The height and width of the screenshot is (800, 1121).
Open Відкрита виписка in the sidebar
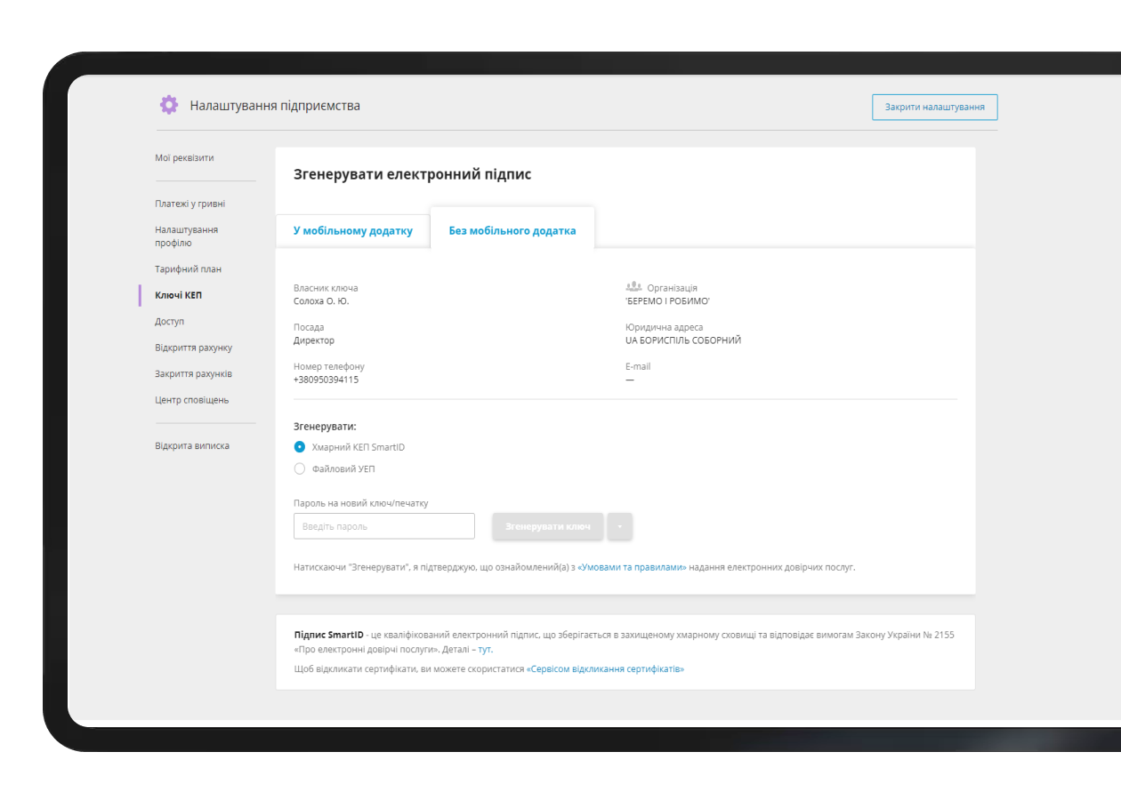tap(191, 446)
